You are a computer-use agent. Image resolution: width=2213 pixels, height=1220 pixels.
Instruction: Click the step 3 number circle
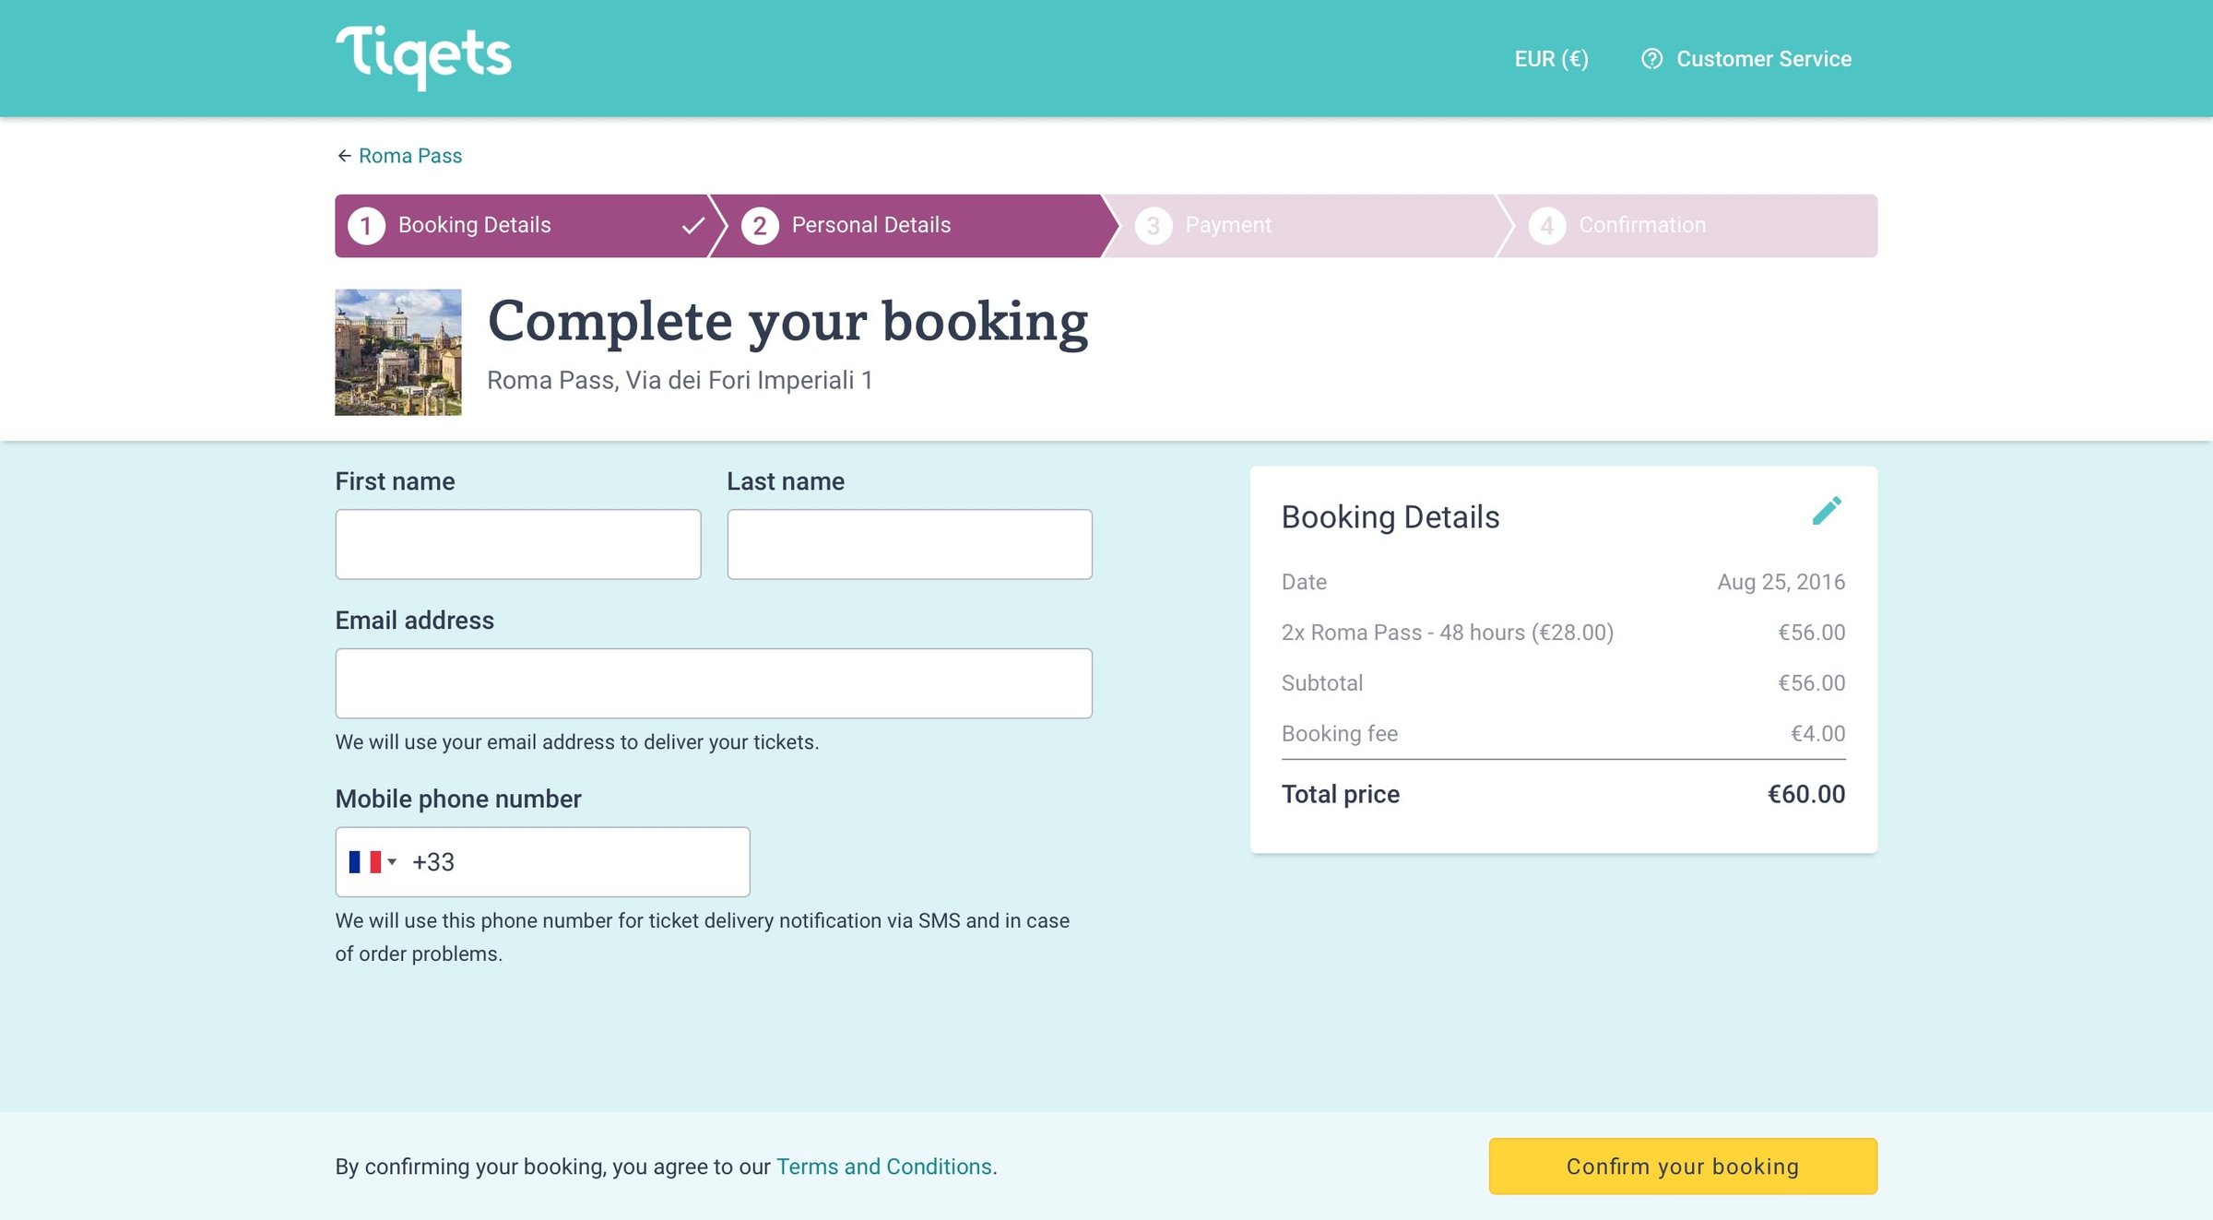pos(1154,226)
